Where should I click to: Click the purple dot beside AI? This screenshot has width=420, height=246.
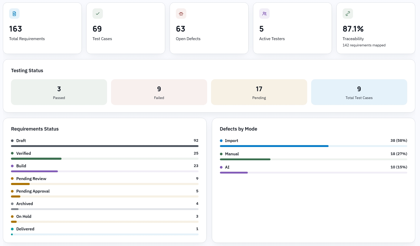coord(221,167)
